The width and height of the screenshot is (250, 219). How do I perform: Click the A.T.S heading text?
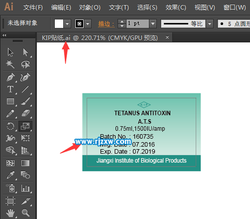tap(144, 122)
